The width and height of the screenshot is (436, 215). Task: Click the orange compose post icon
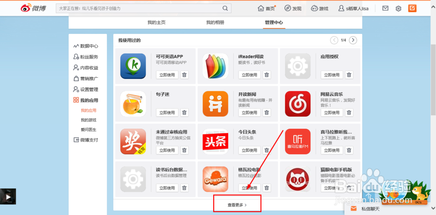(x=412, y=8)
